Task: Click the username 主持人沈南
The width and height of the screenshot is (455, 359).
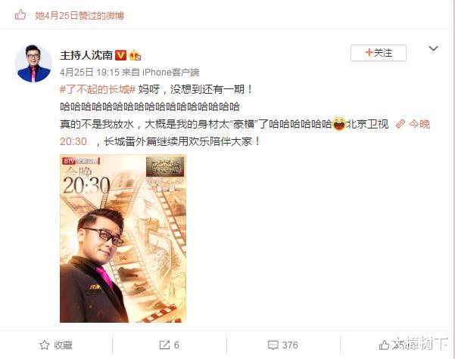Action: [x=86, y=55]
